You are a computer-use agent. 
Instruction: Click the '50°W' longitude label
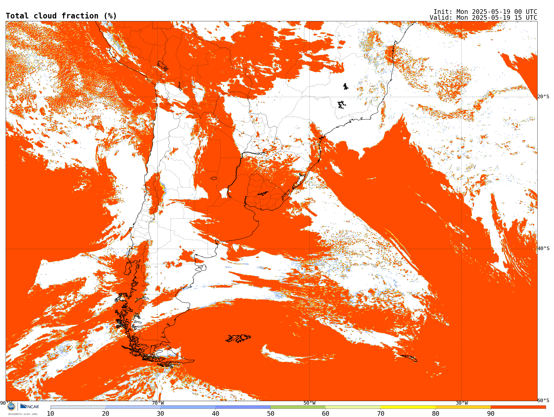tap(310, 403)
